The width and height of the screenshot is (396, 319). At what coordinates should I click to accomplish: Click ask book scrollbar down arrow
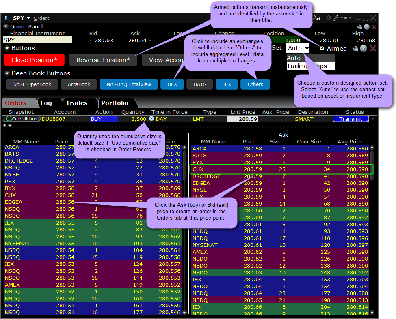click(372, 313)
